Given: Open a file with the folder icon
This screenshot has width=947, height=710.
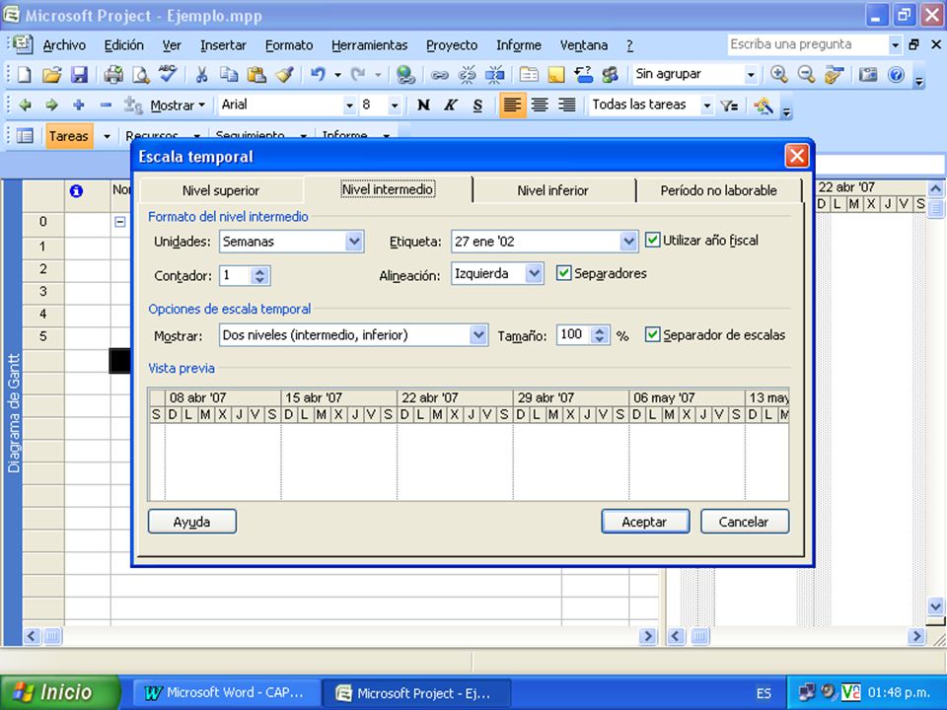Looking at the screenshot, I should pos(52,75).
